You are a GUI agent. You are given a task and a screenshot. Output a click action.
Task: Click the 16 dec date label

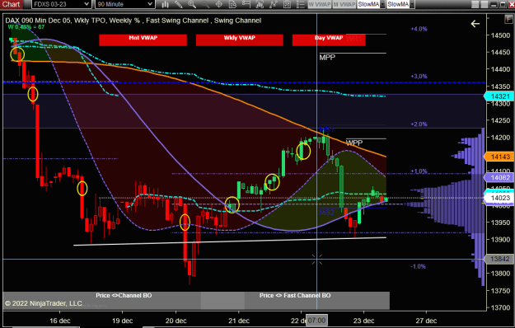point(60,321)
